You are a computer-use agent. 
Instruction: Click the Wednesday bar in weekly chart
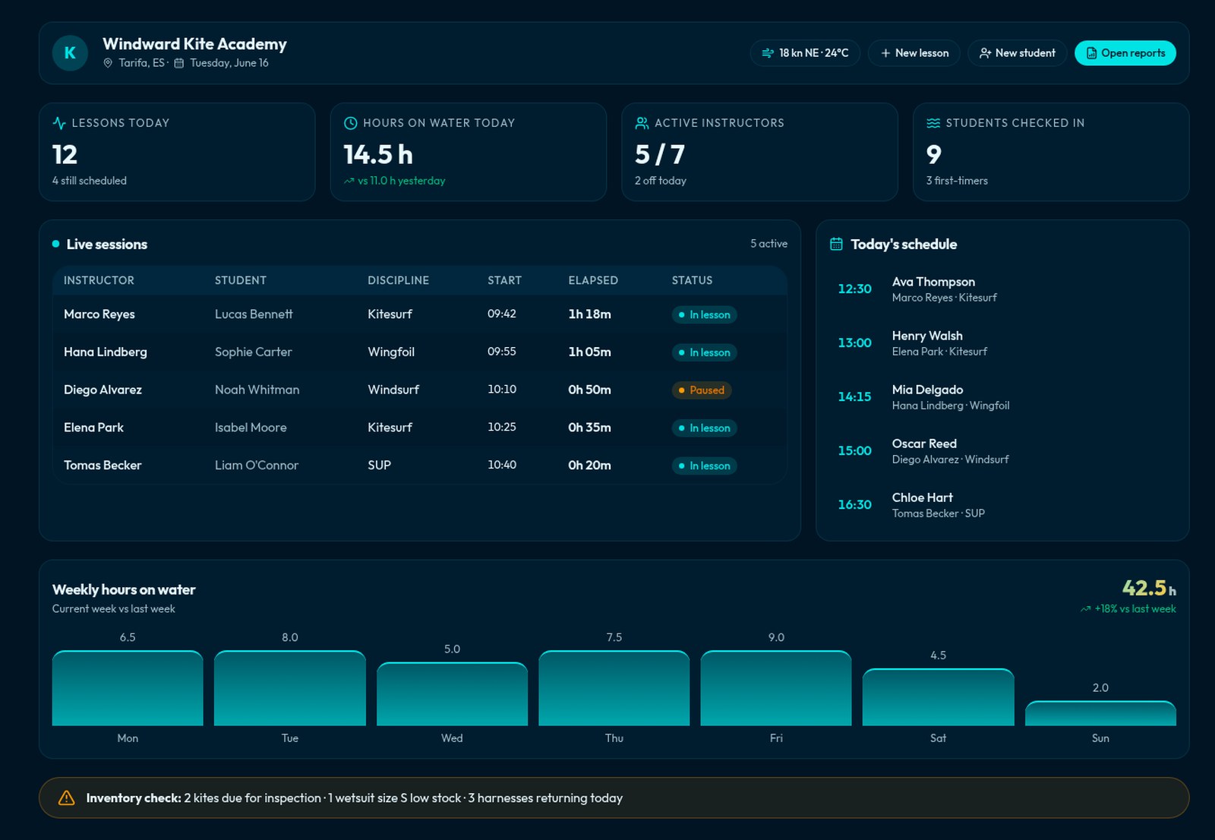(452, 694)
